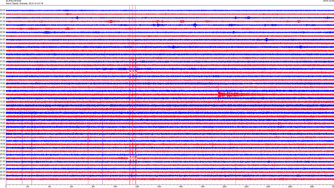
Task: Select the 06:30 trace time label
Action: [3, 58]
